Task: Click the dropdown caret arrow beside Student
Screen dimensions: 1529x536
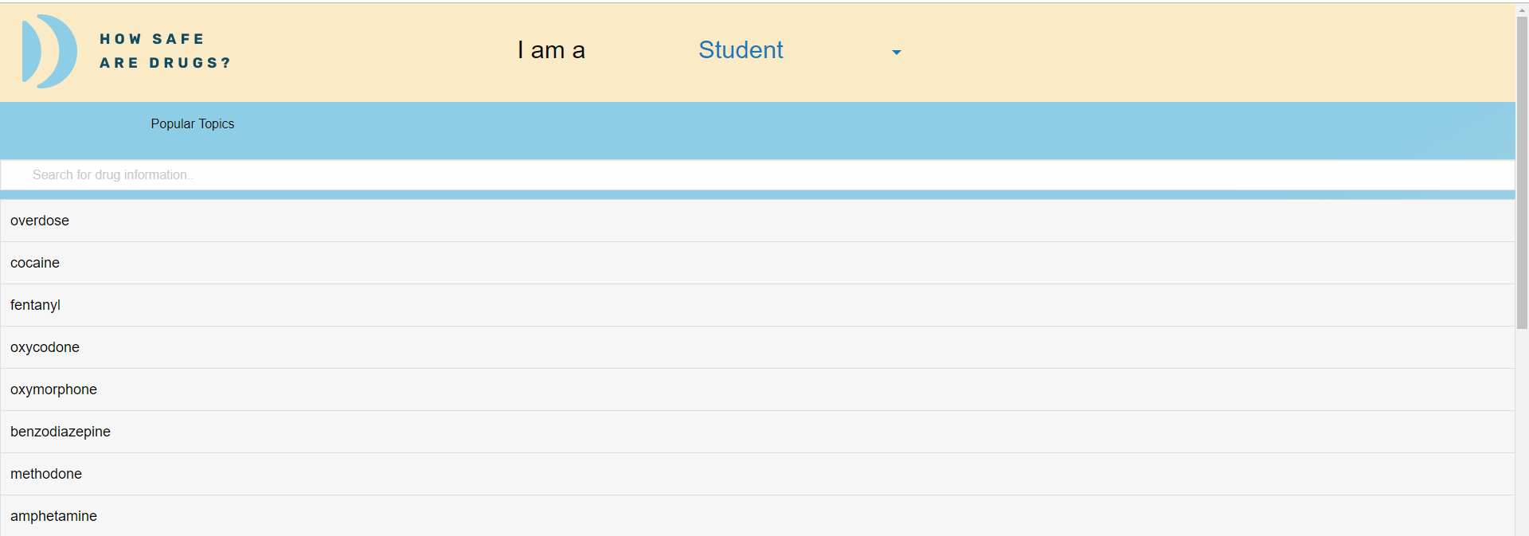Action: (x=896, y=53)
